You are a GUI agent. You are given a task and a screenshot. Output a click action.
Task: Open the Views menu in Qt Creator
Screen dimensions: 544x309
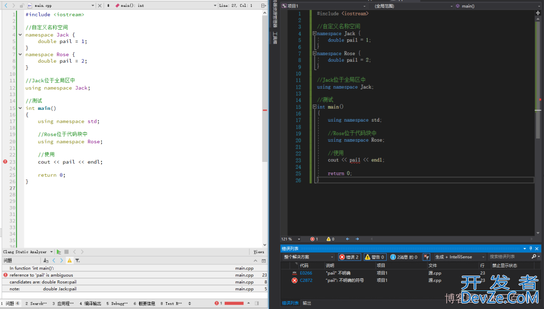pyautogui.click(x=259, y=252)
